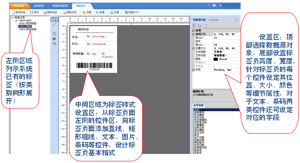Screen dimensions: 300x163
Task: Click 档案打印 archive print button
Action: [x=131, y=12]
